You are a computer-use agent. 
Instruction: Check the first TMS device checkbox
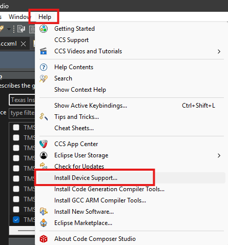point(16,128)
